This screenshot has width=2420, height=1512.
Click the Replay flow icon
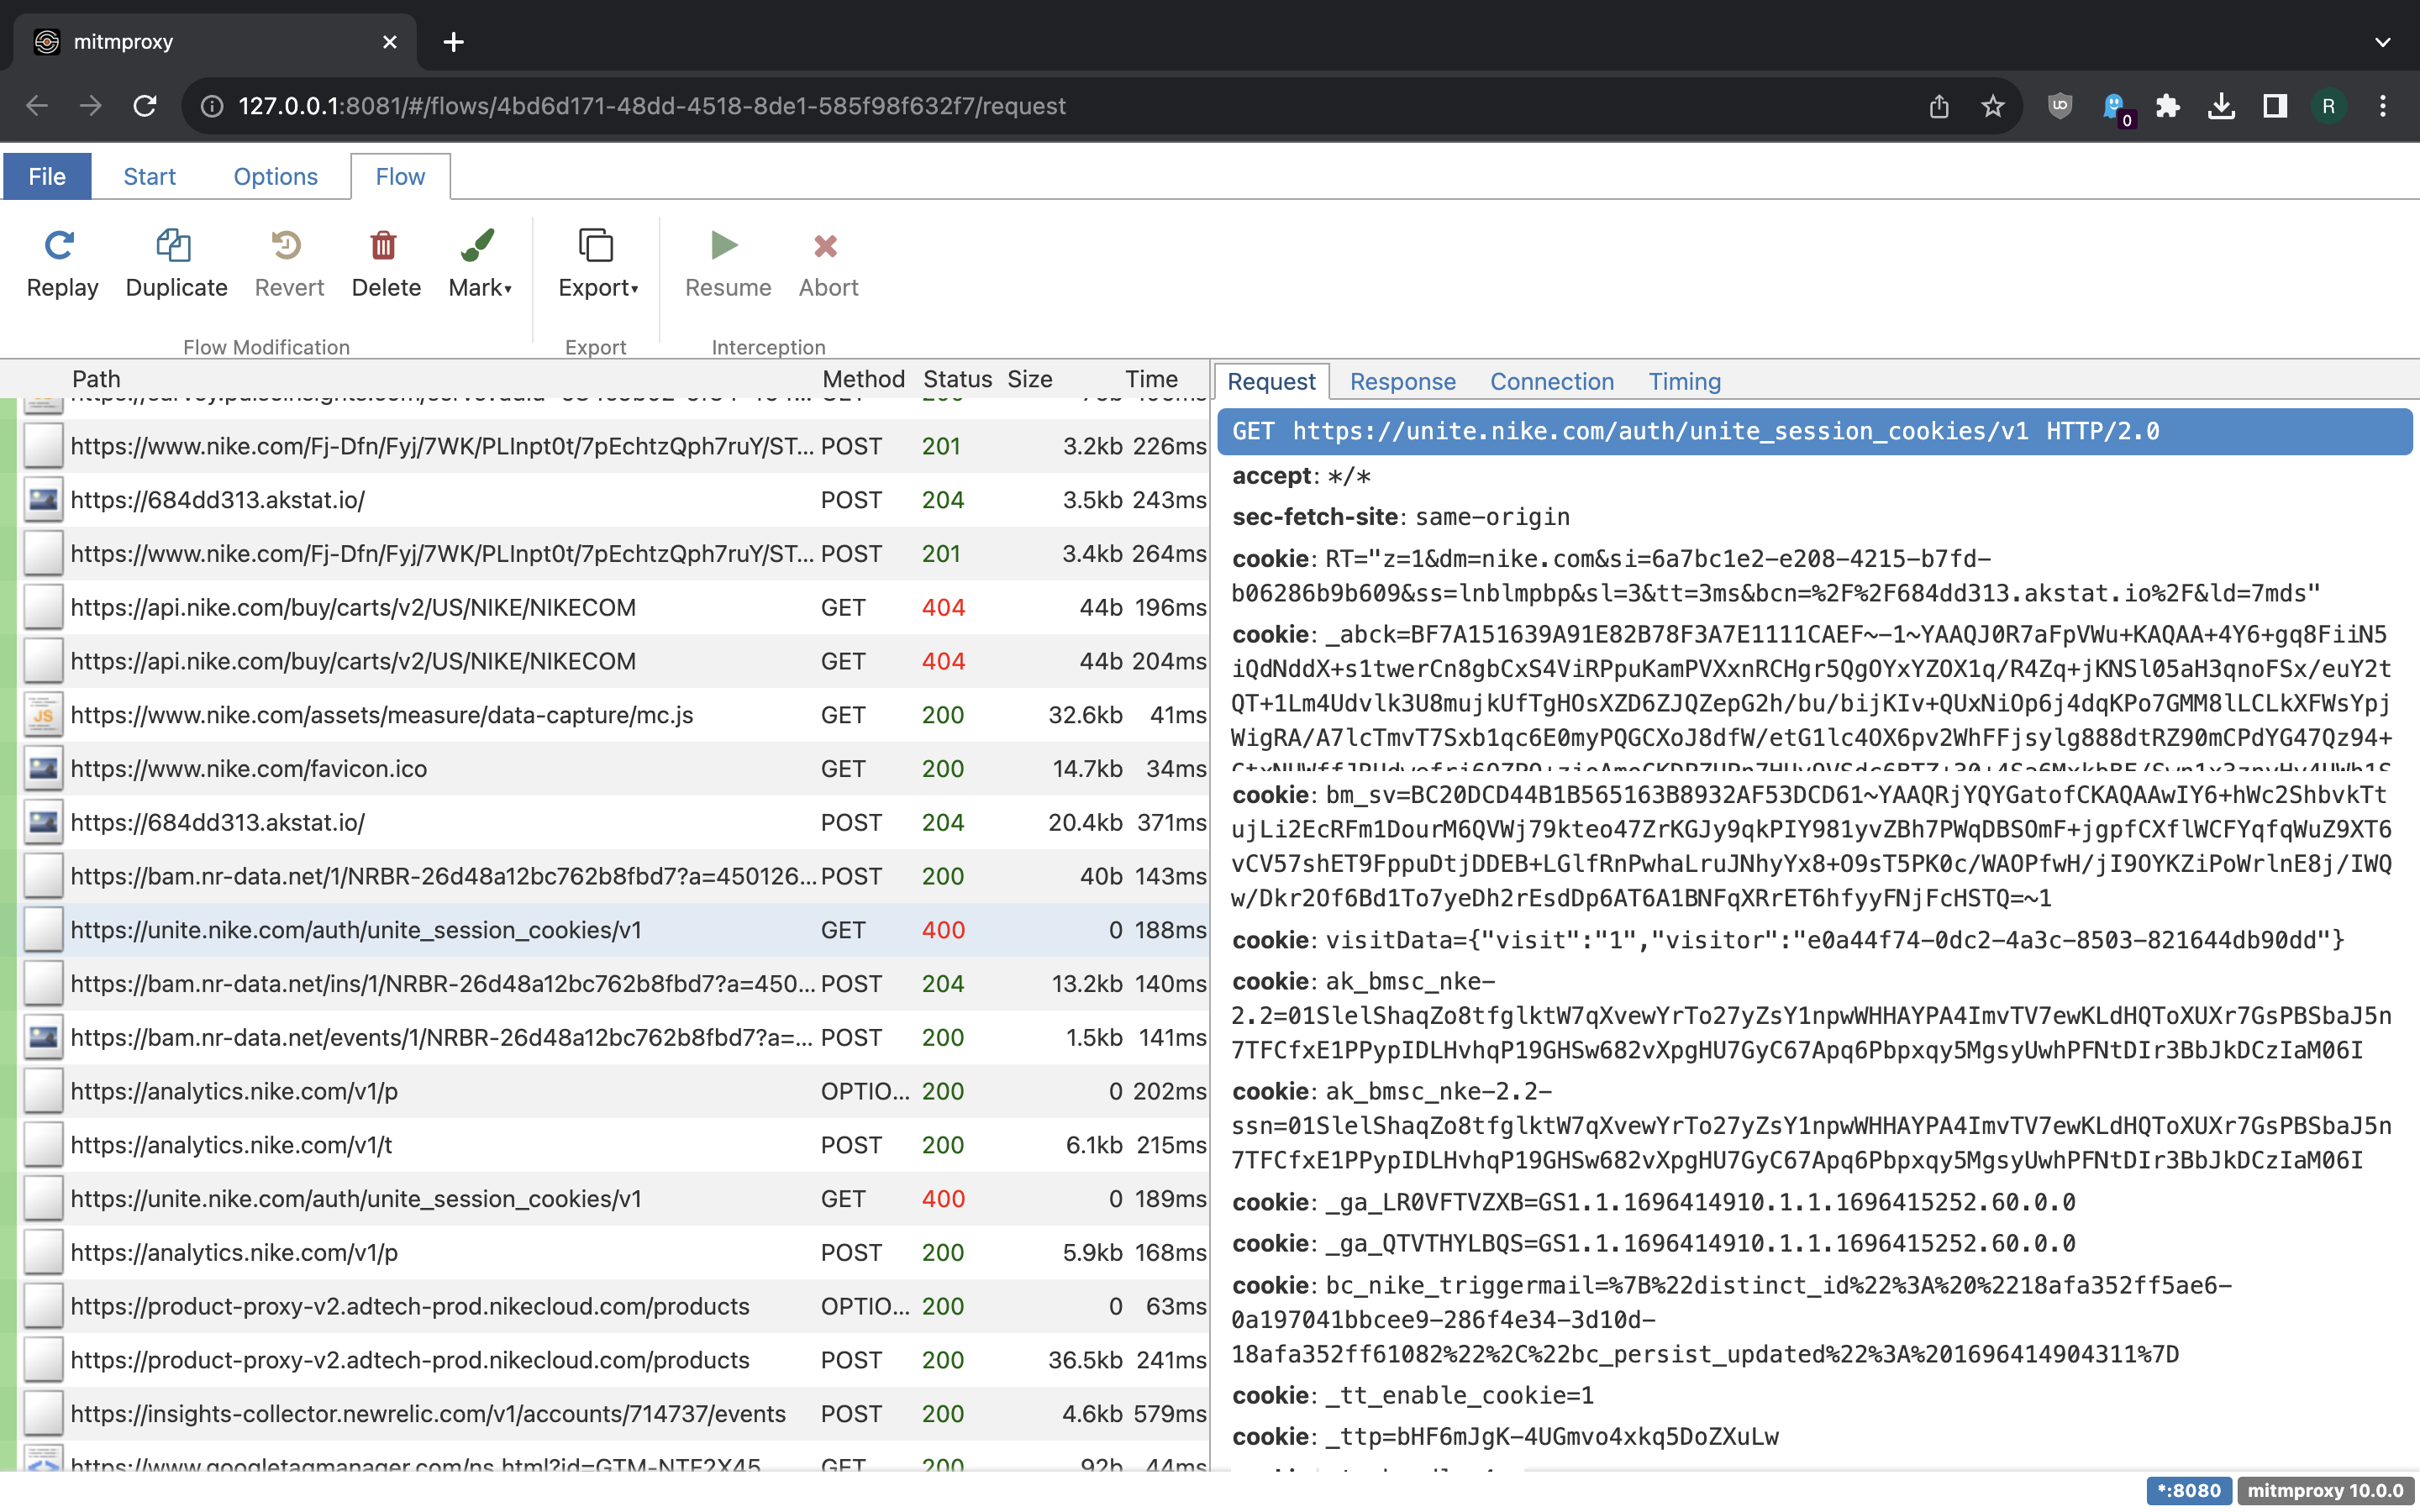(x=61, y=245)
